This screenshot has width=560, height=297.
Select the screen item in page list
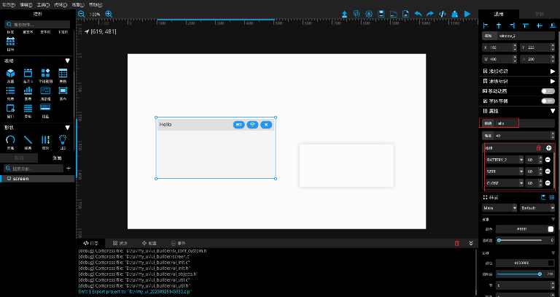(37, 179)
